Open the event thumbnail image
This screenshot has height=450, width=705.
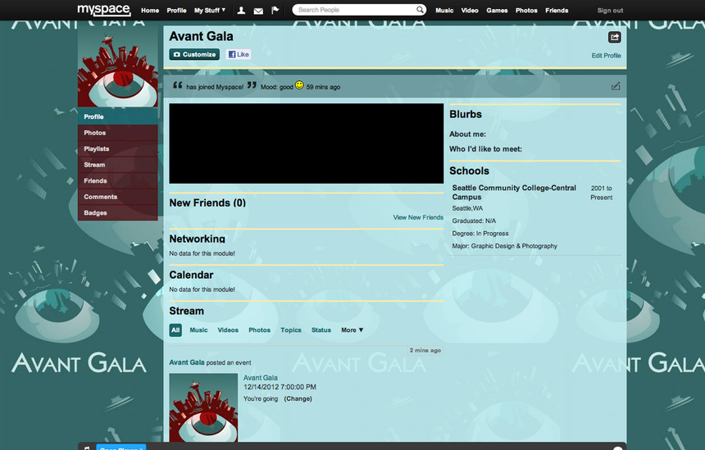(x=203, y=407)
